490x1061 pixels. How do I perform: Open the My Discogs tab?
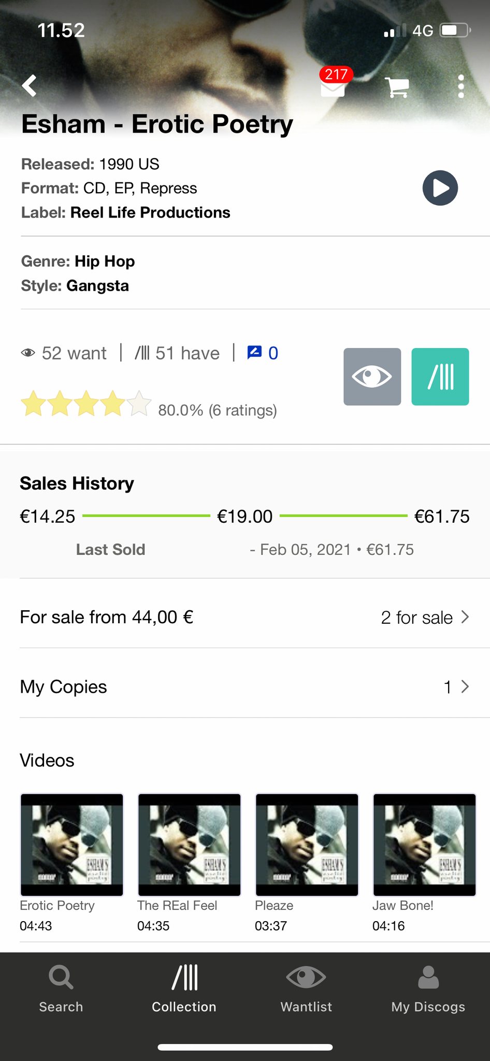pos(428,988)
